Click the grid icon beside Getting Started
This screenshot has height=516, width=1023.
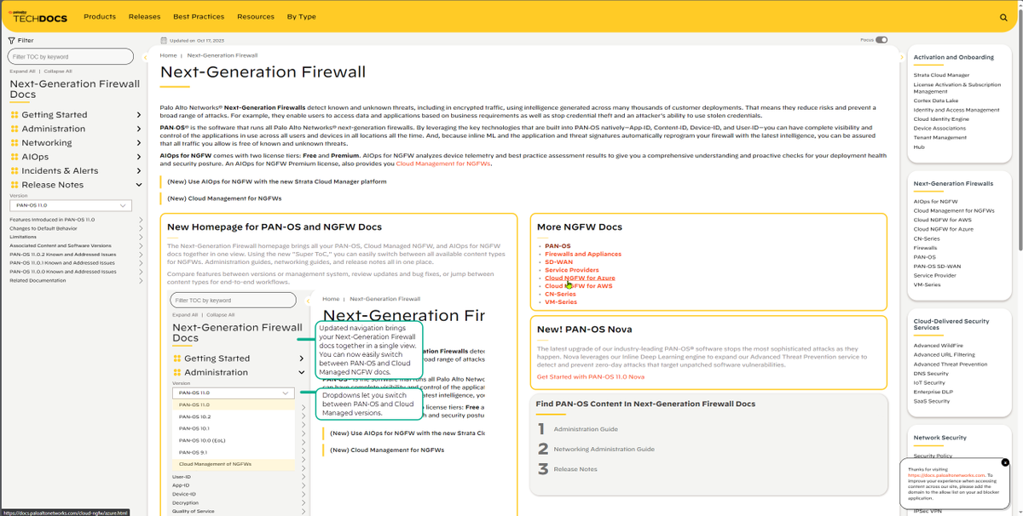click(x=14, y=115)
